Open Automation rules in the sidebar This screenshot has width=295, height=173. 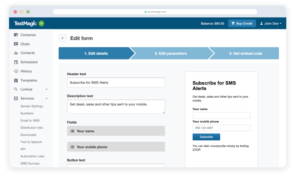[x=32, y=156]
